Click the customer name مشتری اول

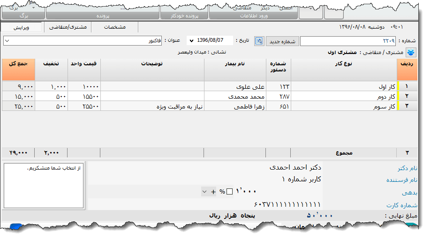(x=342, y=52)
